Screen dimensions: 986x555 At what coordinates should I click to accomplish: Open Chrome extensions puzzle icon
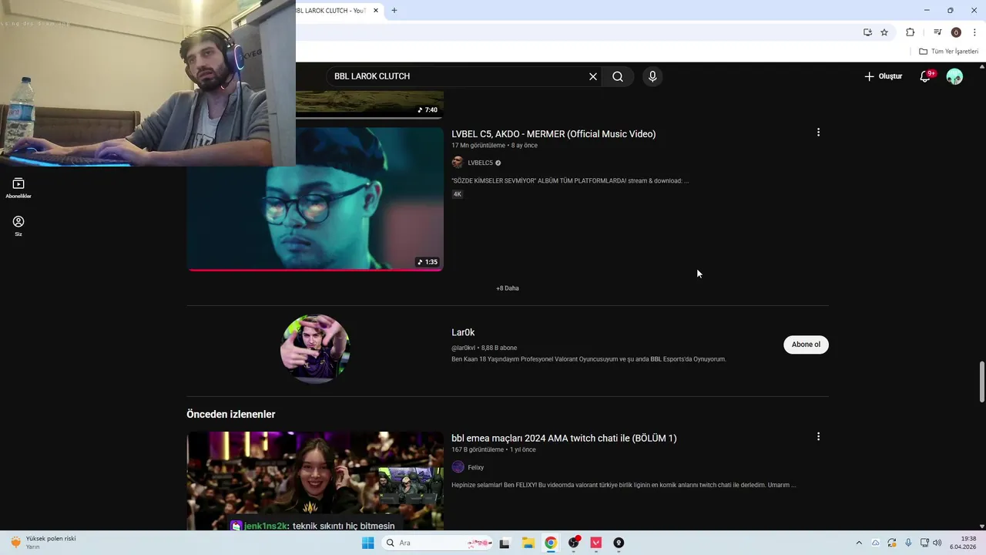(910, 32)
